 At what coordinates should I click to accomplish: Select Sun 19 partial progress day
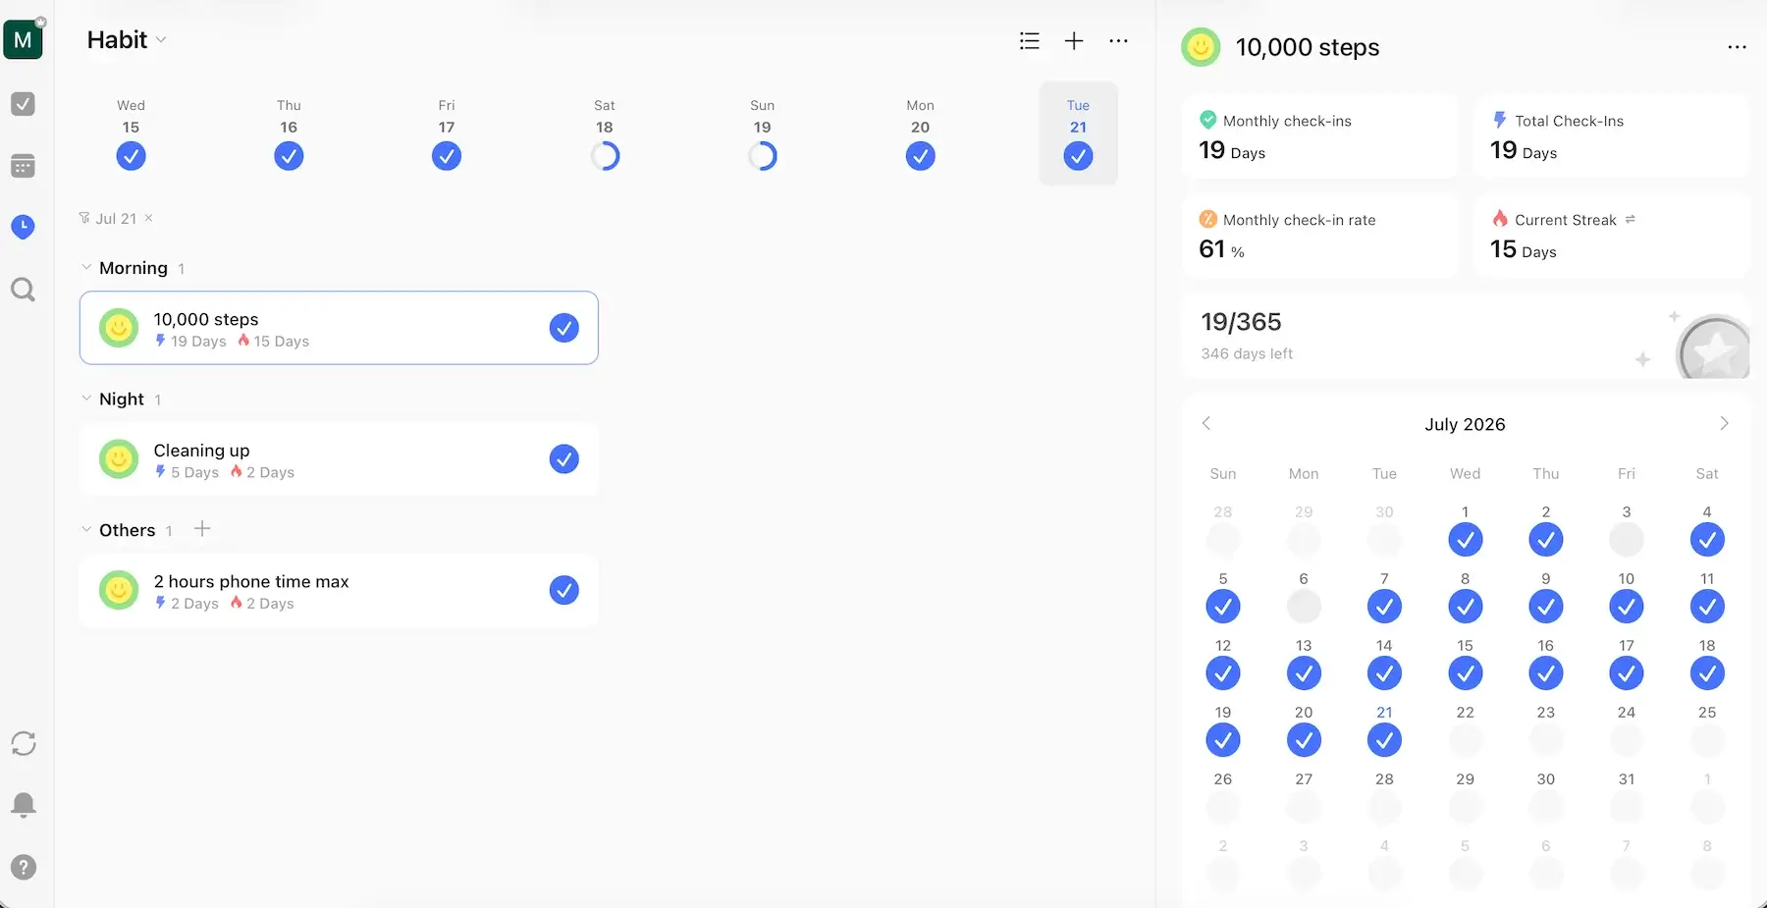763,134
